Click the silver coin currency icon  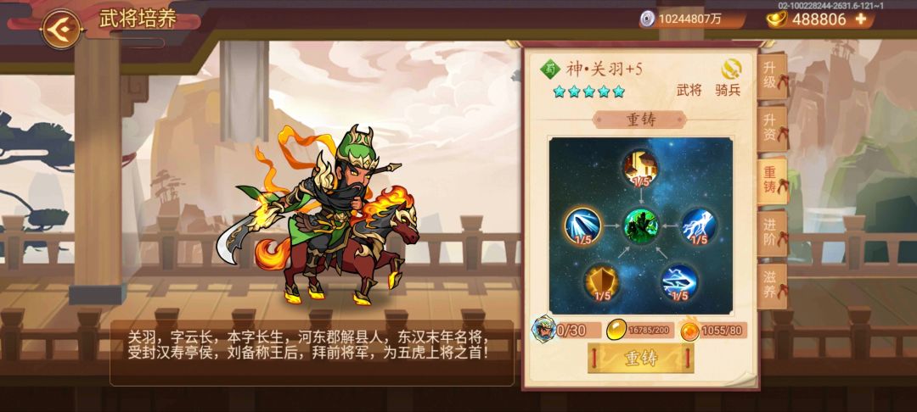click(647, 19)
